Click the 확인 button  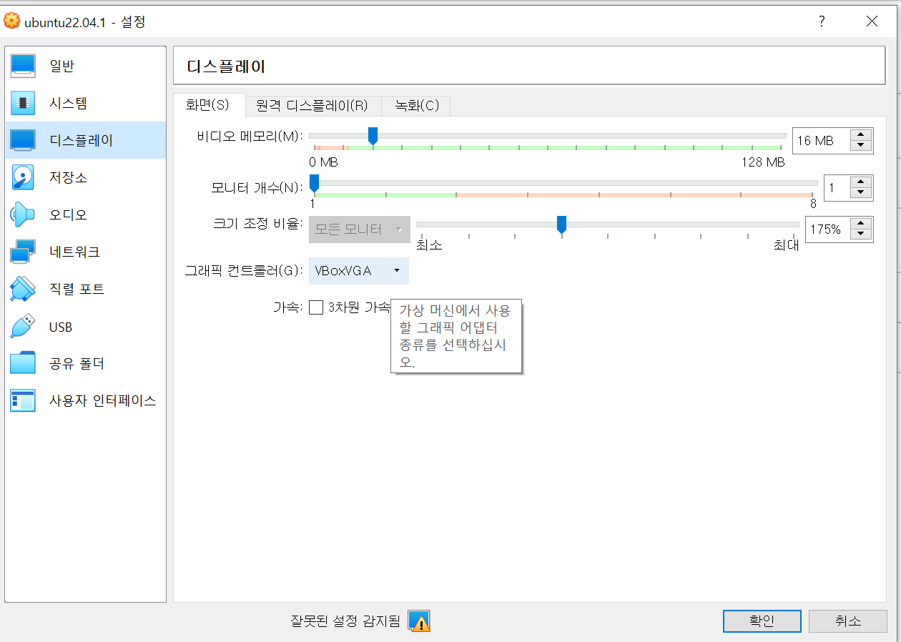point(762,621)
